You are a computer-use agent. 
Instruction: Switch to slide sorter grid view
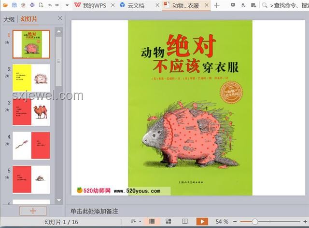[x=169, y=221]
